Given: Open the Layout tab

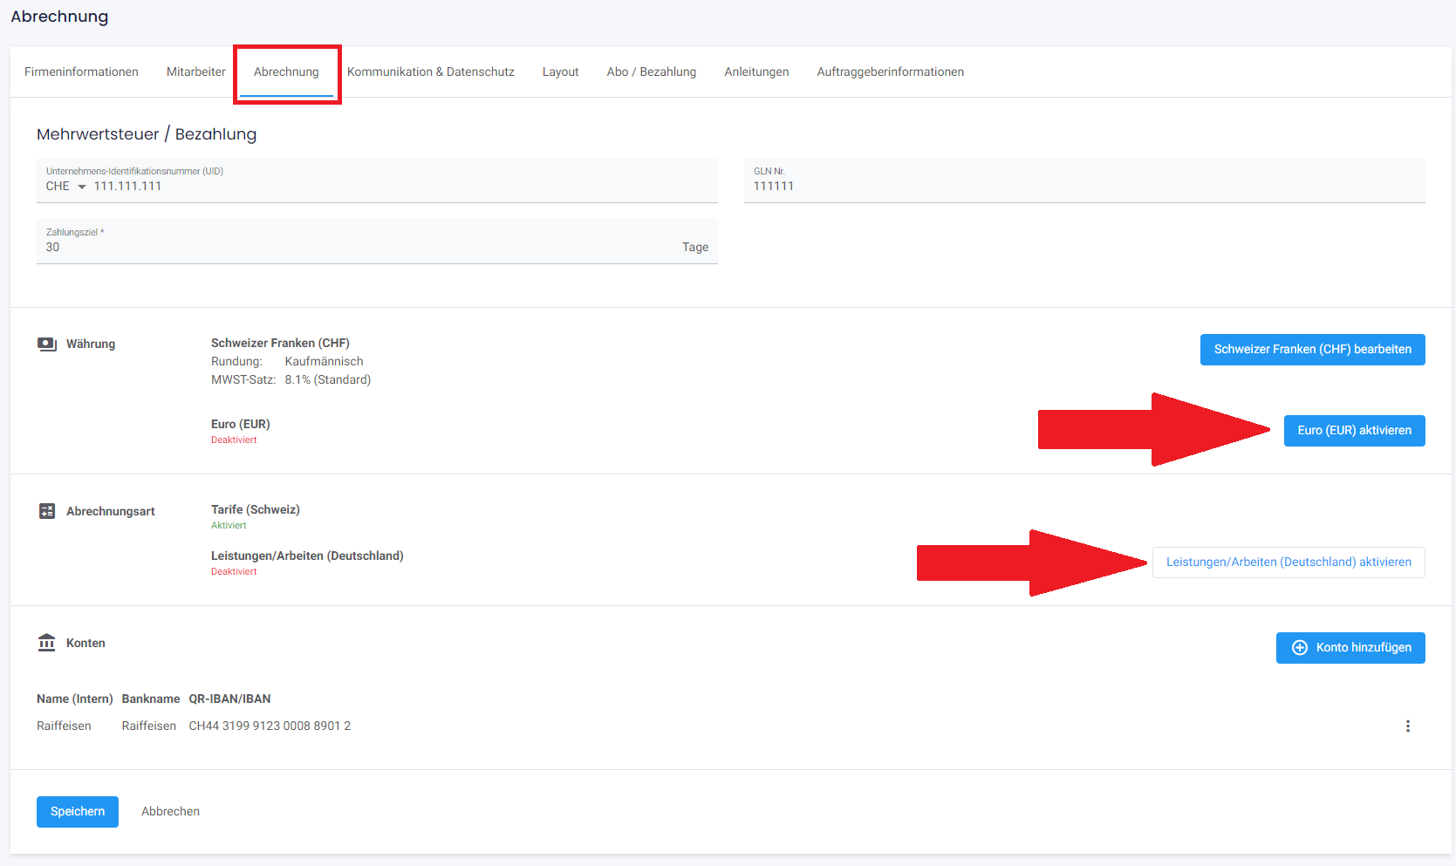Looking at the screenshot, I should pyautogui.click(x=560, y=72).
